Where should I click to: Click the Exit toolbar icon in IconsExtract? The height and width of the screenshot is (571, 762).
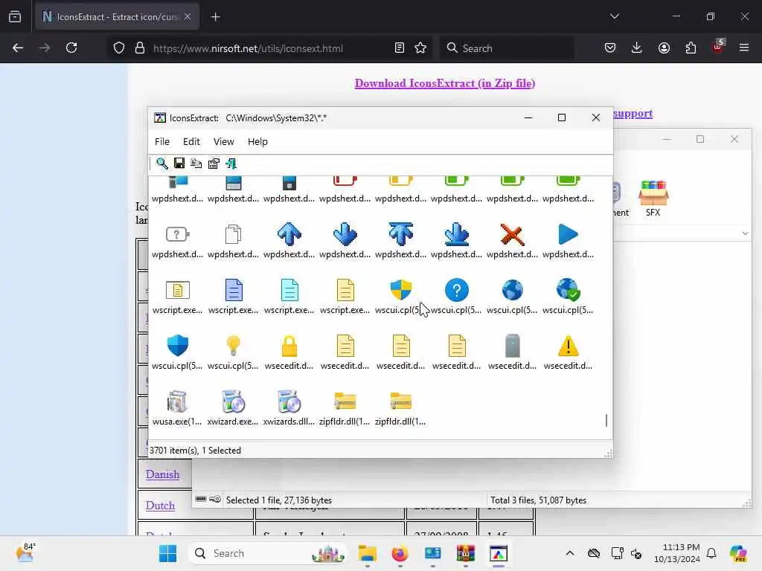231,164
